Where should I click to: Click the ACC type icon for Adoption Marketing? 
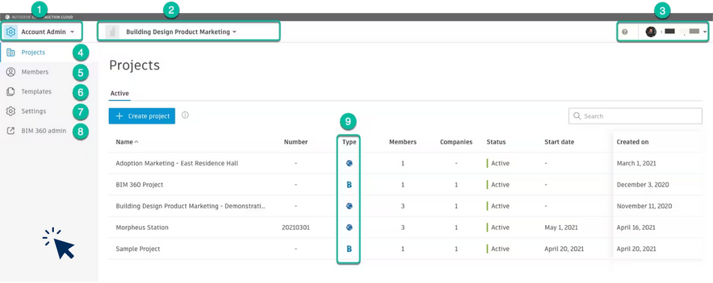349,163
